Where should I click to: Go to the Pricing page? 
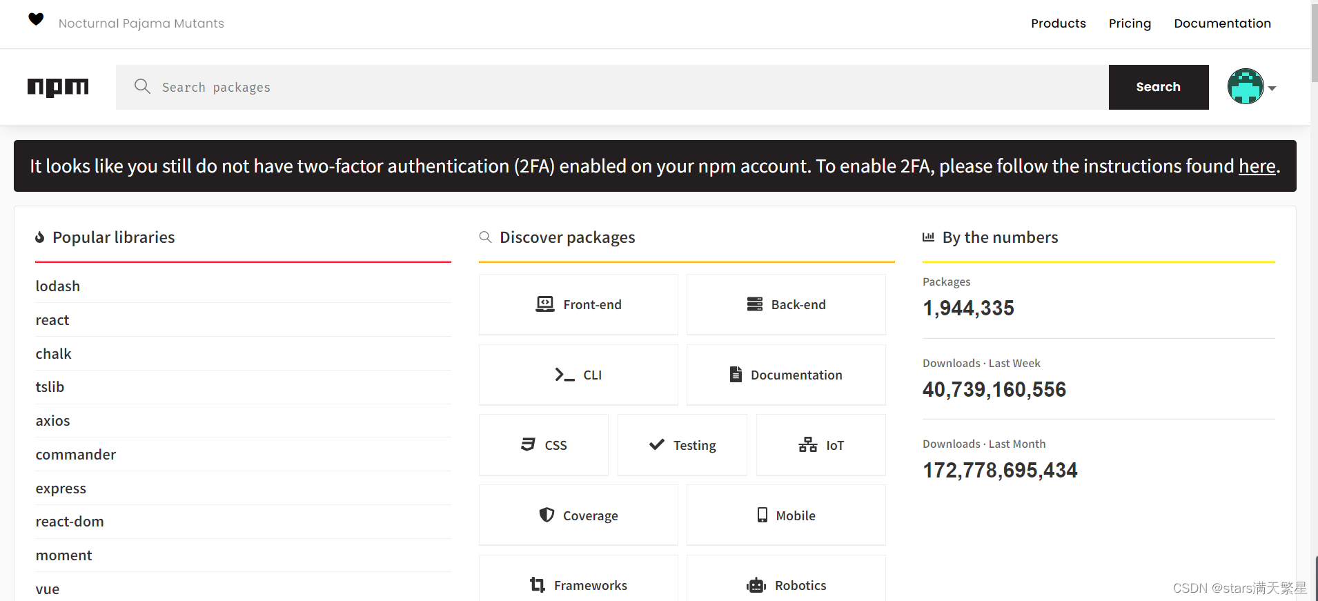(x=1130, y=23)
